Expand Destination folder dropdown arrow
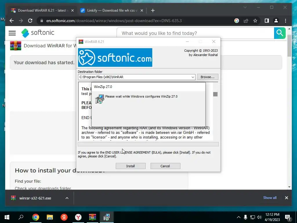 (193, 77)
